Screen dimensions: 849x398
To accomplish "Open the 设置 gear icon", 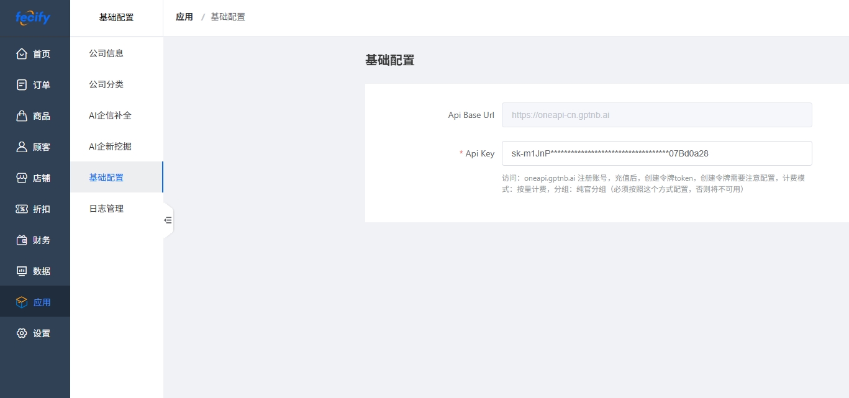I will tap(22, 333).
